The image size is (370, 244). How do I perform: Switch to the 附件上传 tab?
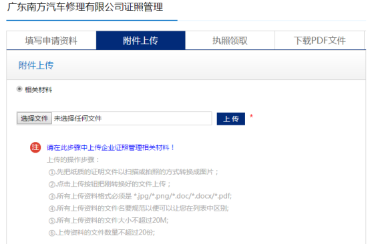(141, 40)
